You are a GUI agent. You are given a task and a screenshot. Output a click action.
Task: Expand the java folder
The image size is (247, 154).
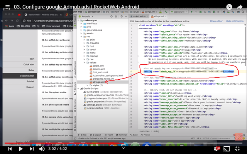point(81,27)
